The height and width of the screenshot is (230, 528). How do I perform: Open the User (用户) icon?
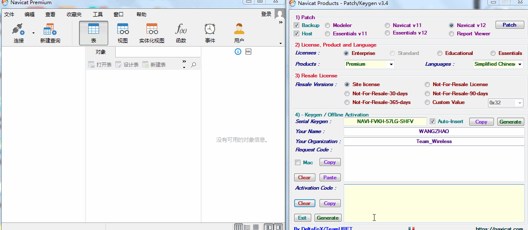[239, 29]
